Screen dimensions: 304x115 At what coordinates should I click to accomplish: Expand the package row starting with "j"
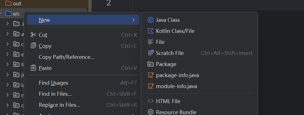(8, 74)
